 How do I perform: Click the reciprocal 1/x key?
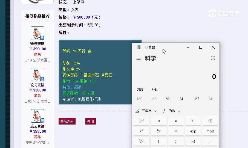coord(159,131)
